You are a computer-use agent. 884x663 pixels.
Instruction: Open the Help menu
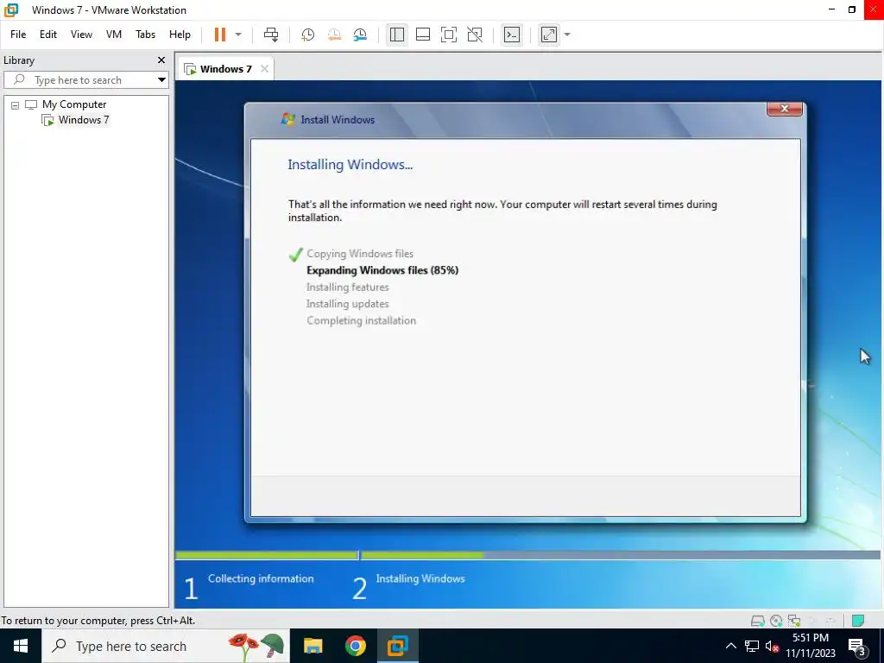coord(180,35)
